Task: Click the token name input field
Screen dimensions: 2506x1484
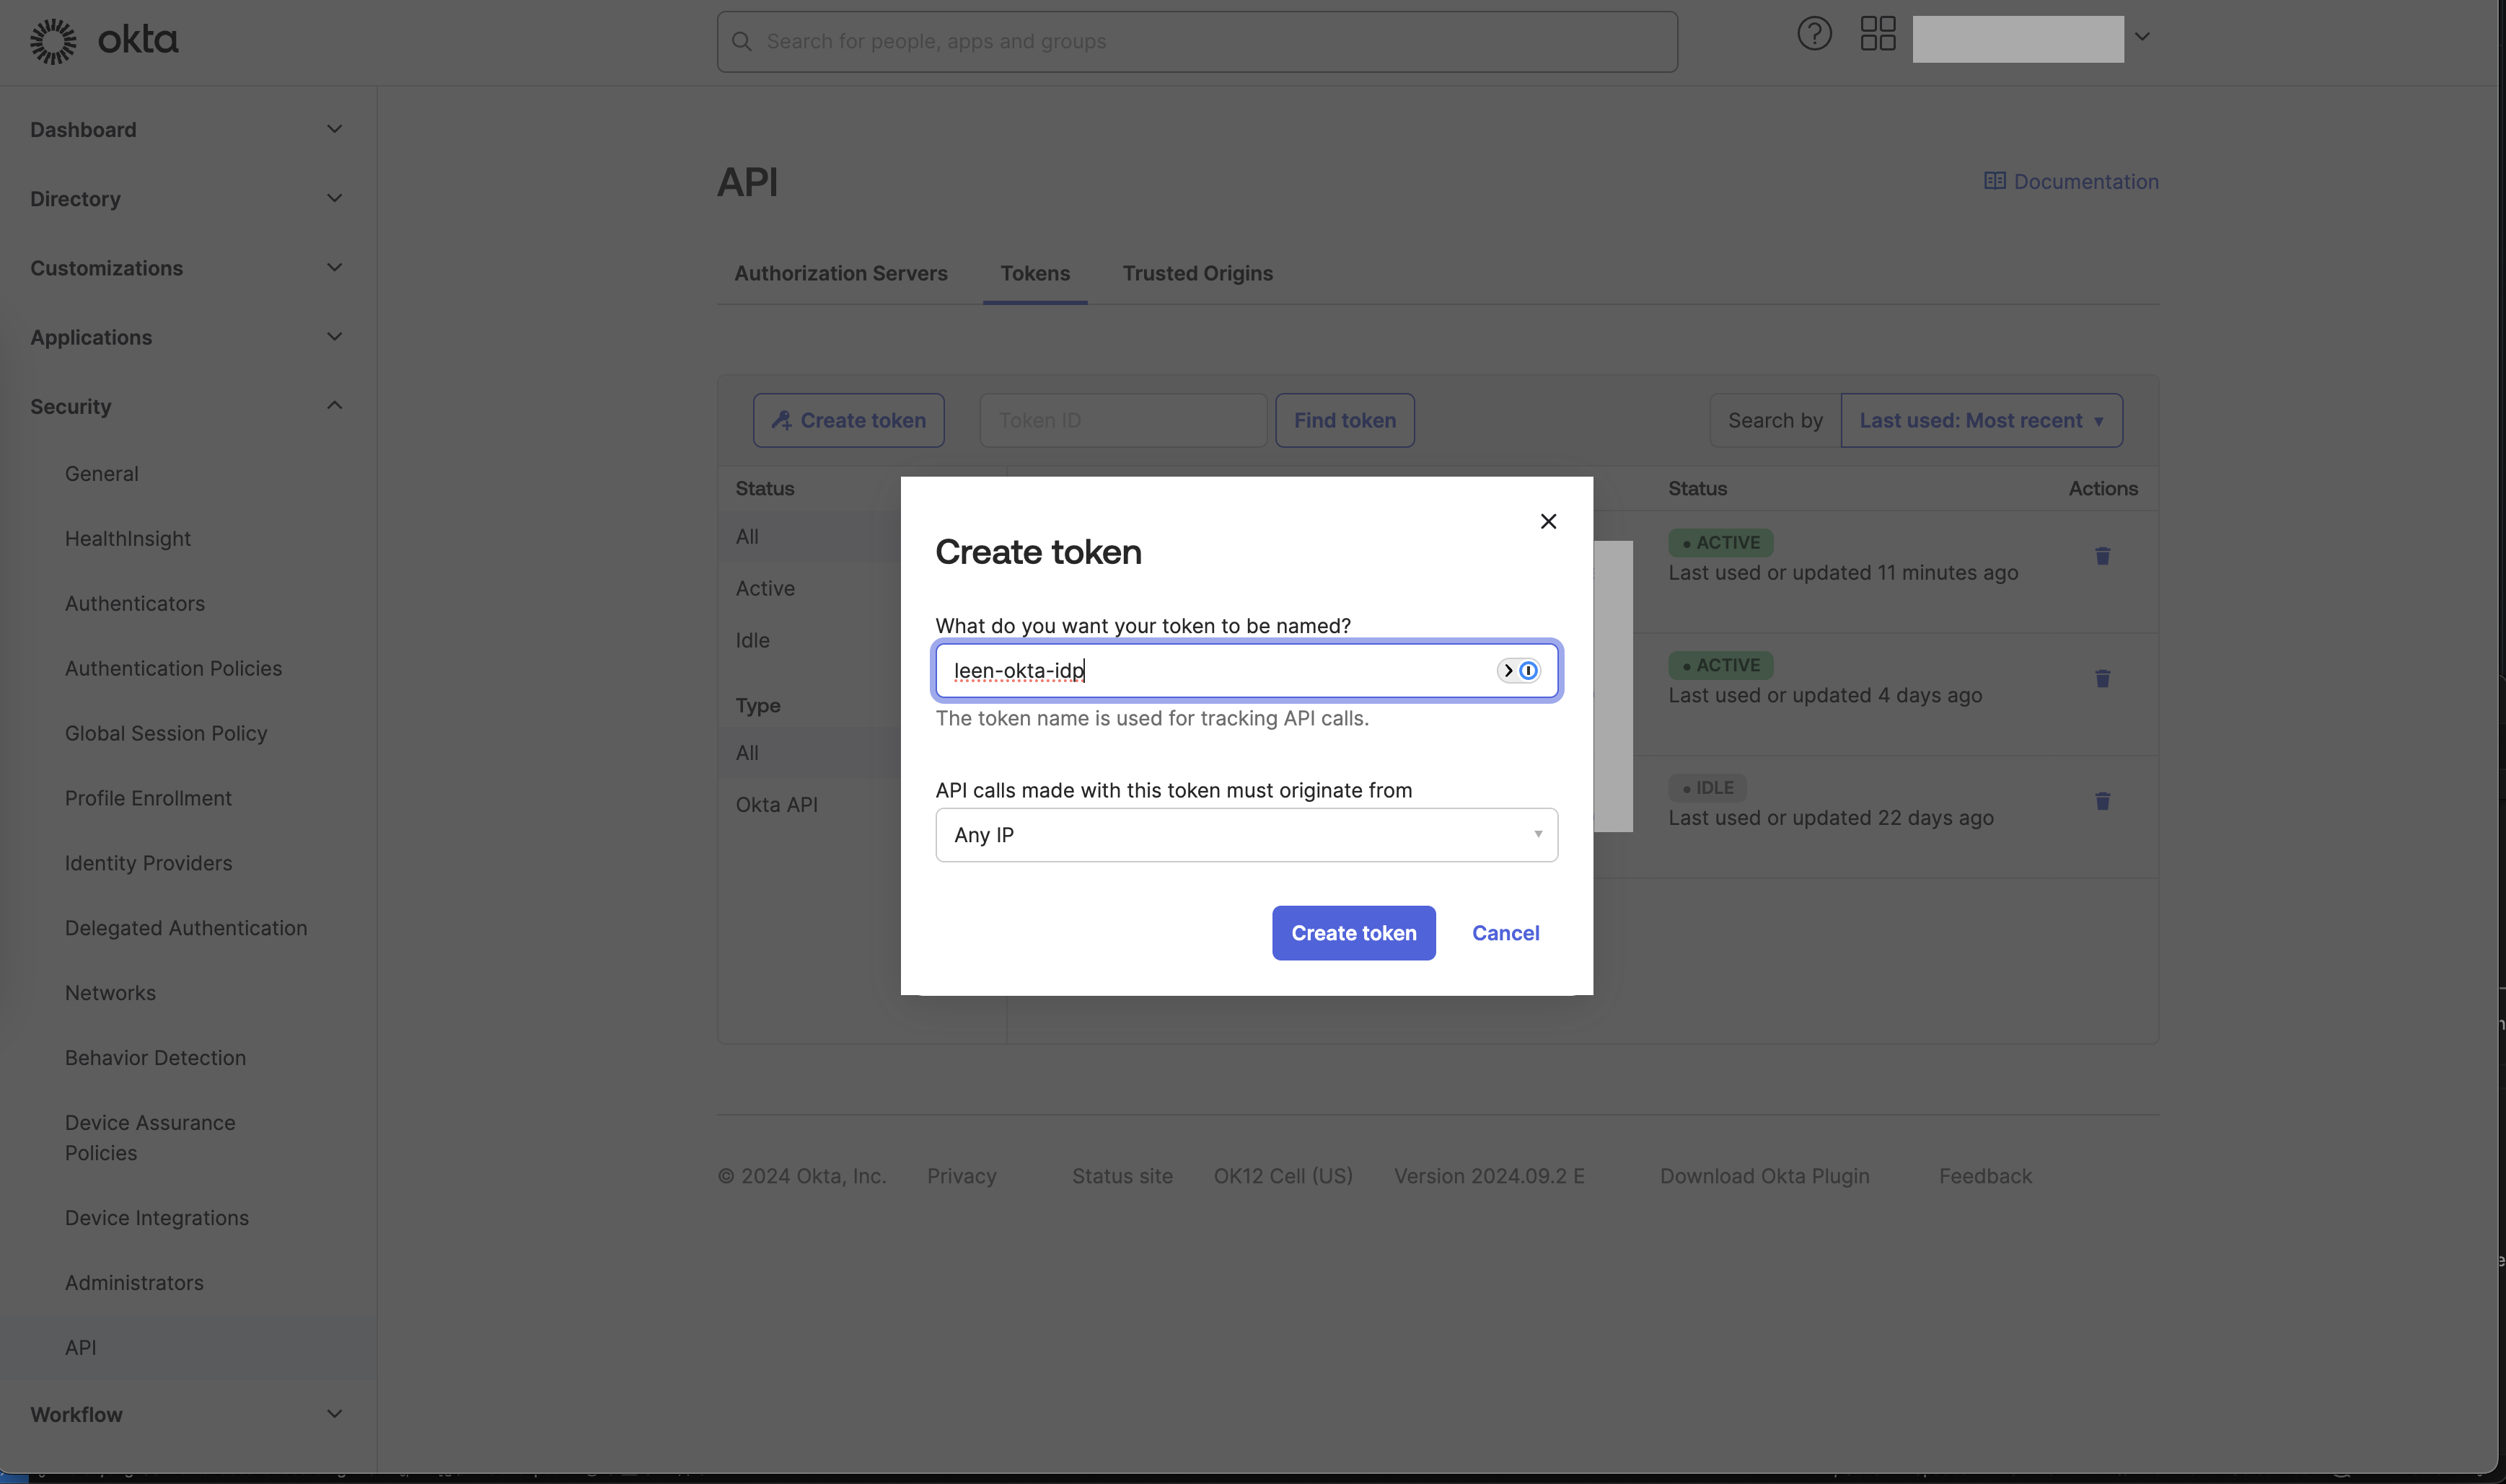Action: (x=1210, y=671)
